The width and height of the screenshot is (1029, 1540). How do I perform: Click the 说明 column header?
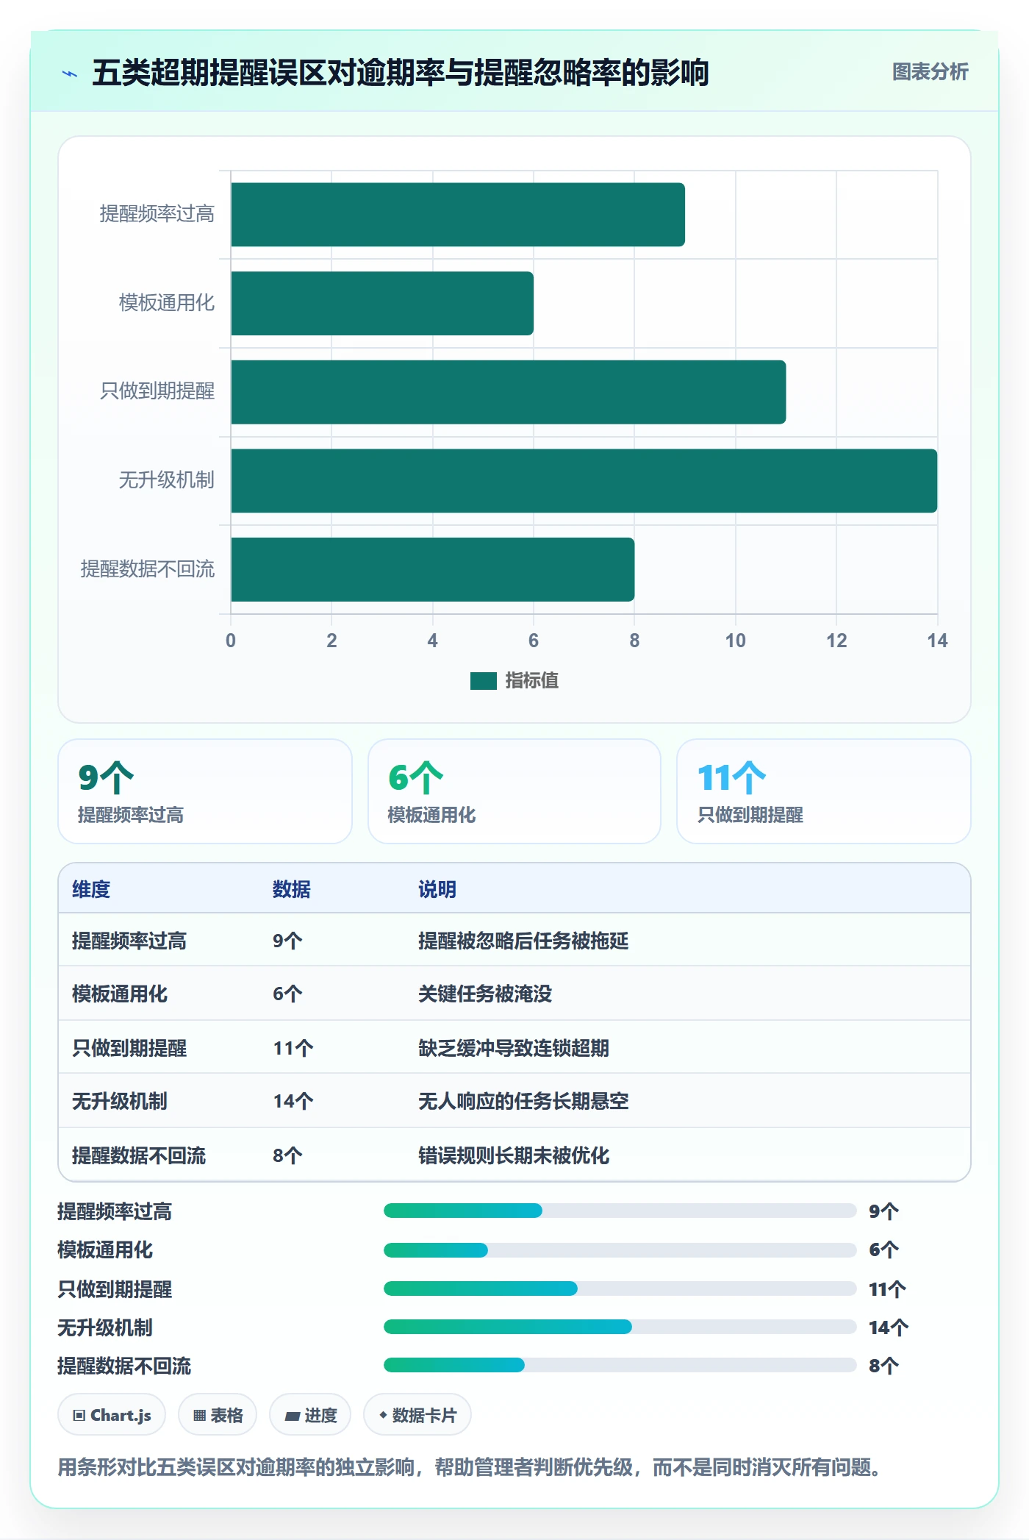pos(437,889)
